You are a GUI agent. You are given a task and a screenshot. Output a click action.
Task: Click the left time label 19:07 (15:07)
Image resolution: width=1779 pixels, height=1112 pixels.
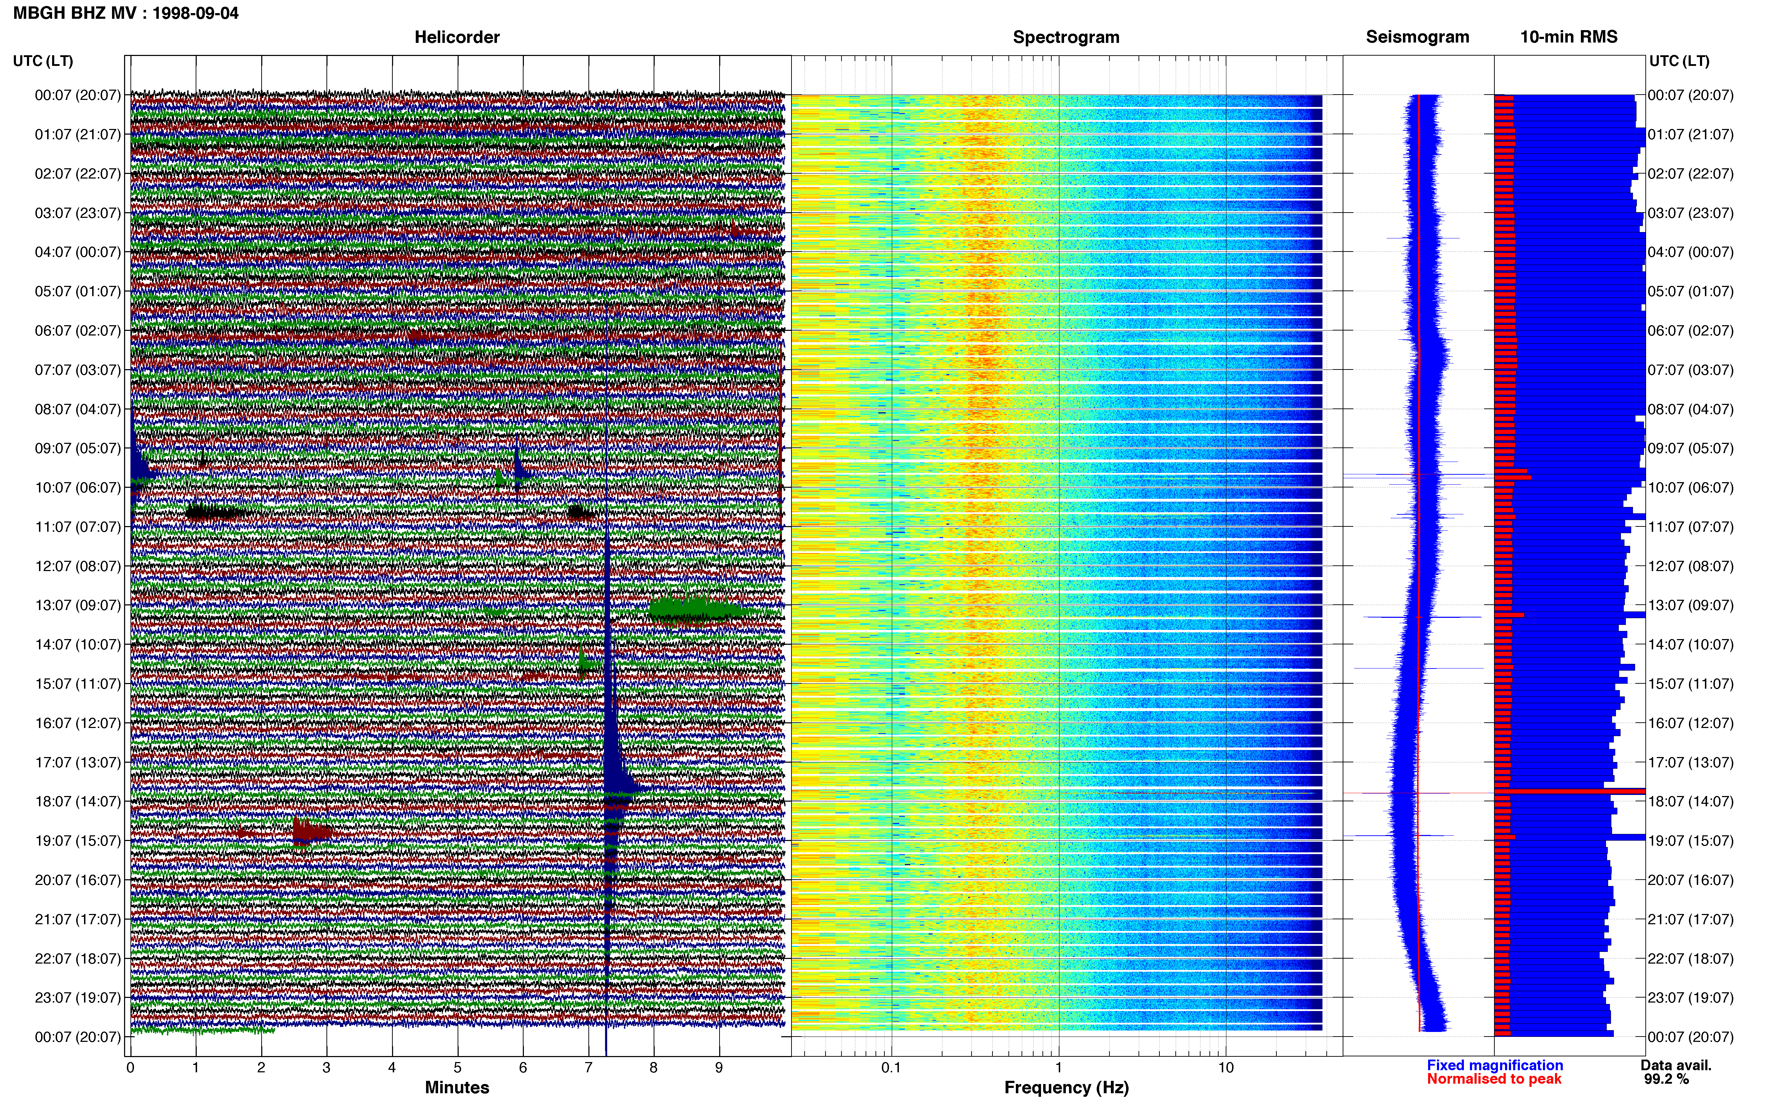pos(78,841)
